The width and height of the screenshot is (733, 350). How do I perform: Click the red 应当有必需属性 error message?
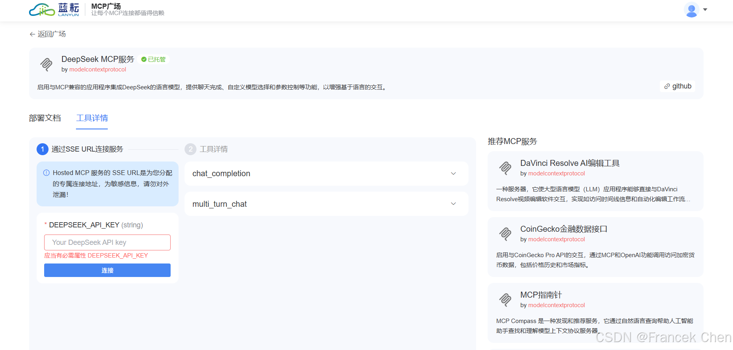(x=96, y=256)
